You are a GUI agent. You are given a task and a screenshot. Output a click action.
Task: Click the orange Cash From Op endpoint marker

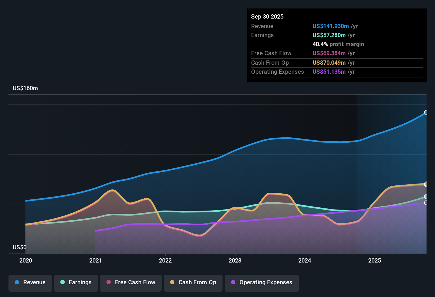pos(426,184)
